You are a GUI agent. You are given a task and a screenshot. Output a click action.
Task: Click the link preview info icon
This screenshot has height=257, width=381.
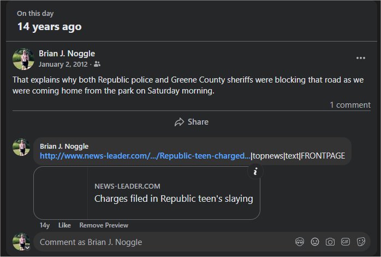click(x=255, y=172)
